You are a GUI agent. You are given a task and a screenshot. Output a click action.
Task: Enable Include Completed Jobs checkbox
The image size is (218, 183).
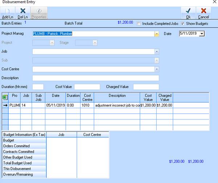pos(139,23)
